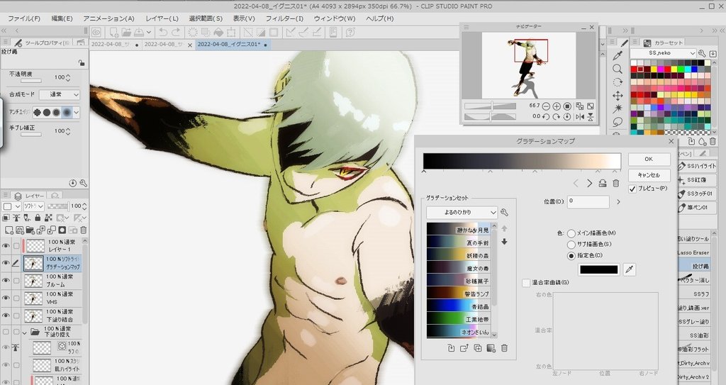Image resolution: width=726 pixels, height=385 pixels.
Task: Open the SS_neko color set dropdown
Action: pos(663,53)
